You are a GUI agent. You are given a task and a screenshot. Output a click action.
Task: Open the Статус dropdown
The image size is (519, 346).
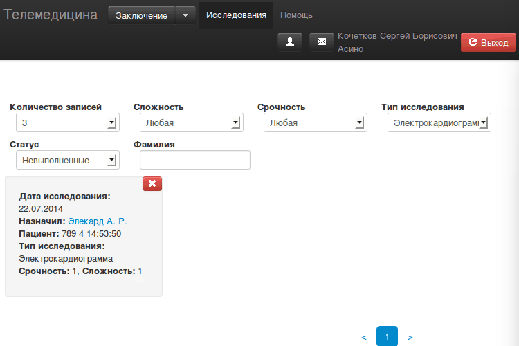click(68, 161)
